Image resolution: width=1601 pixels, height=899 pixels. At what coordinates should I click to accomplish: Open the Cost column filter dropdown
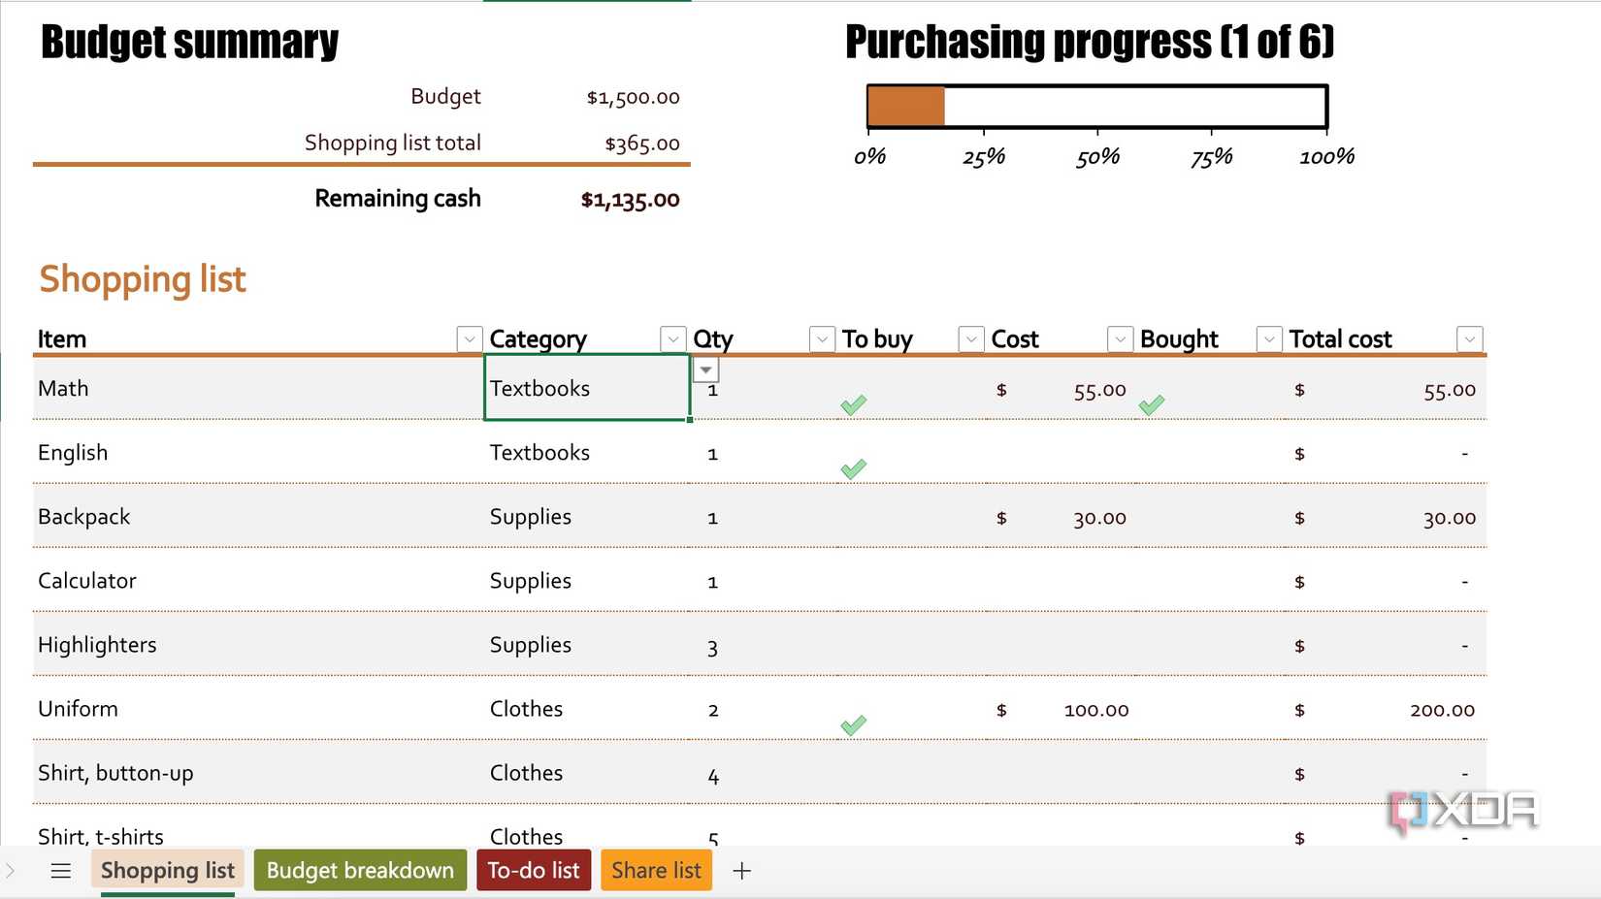click(1120, 338)
